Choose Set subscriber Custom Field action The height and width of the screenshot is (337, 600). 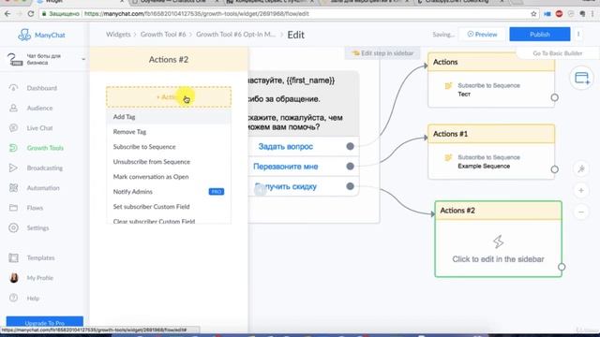(x=169, y=206)
